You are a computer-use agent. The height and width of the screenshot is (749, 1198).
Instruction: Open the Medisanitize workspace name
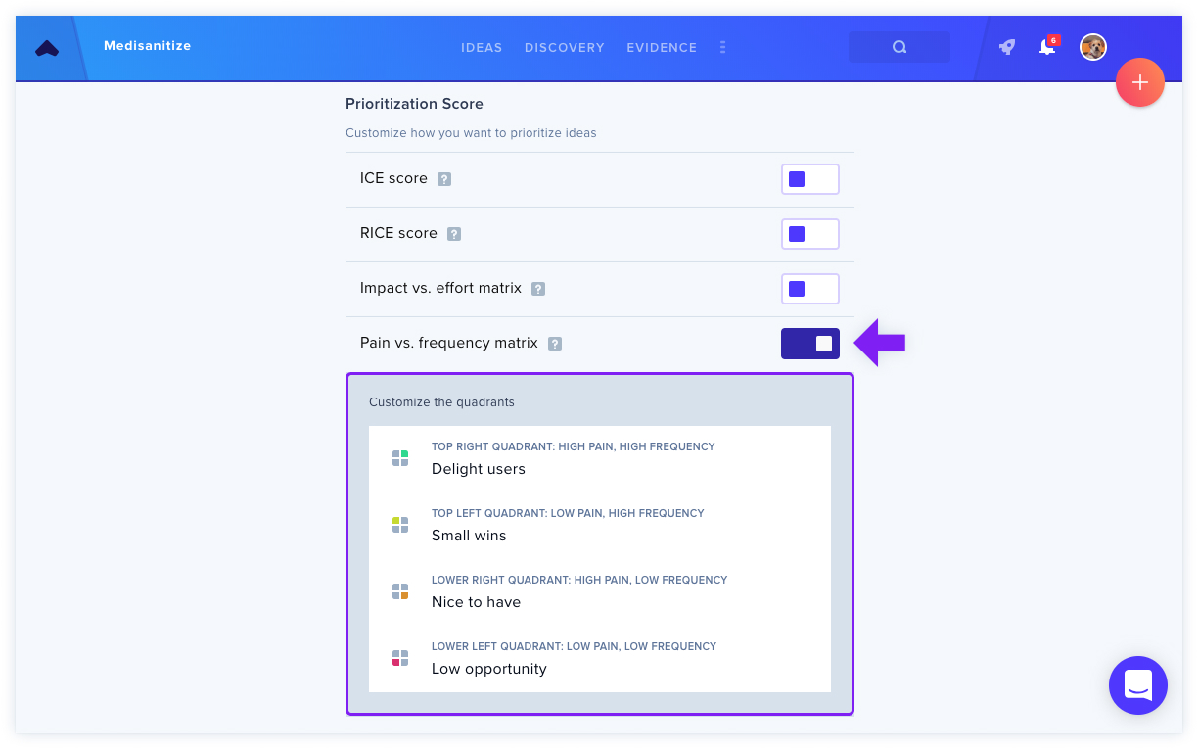tap(148, 46)
